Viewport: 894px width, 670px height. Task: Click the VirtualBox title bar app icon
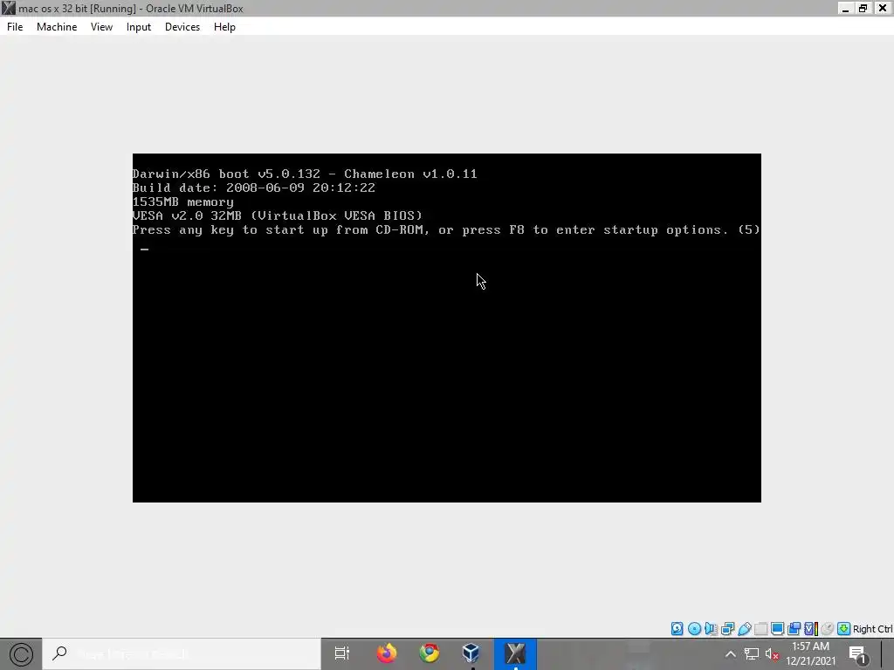8,8
